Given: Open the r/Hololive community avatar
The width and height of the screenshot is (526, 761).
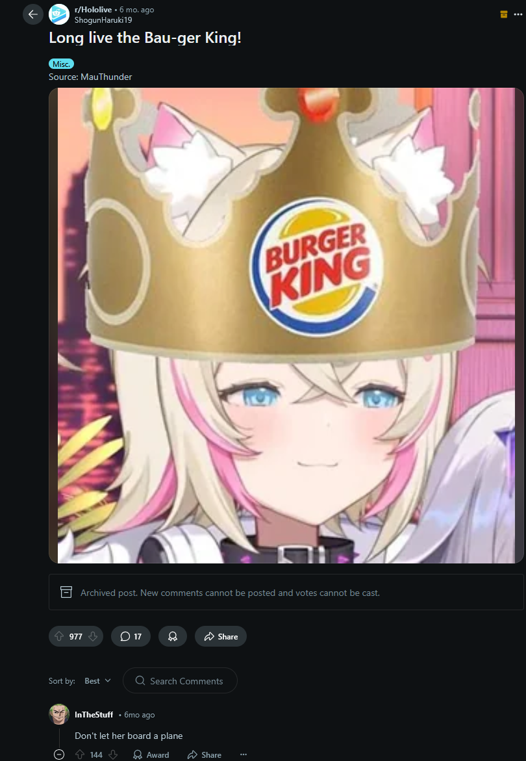Looking at the screenshot, I should click(x=59, y=14).
